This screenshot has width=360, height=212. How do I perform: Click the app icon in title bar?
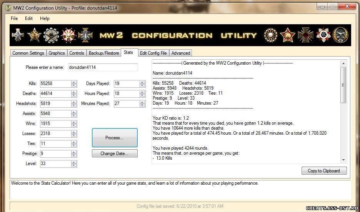pyautogui.click(x=8, y=8)
